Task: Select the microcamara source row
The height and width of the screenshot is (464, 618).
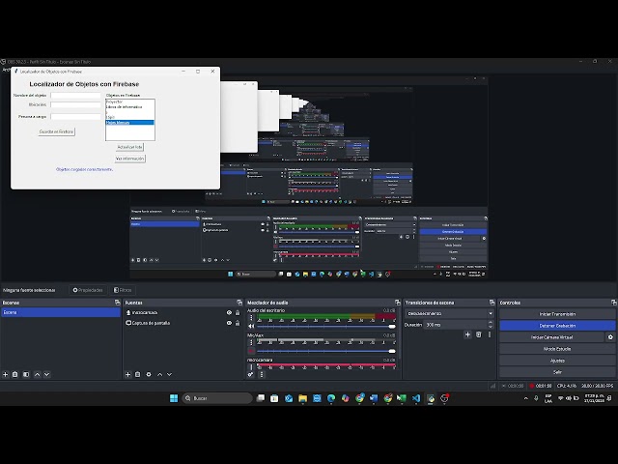Action: tap(183, 312)
